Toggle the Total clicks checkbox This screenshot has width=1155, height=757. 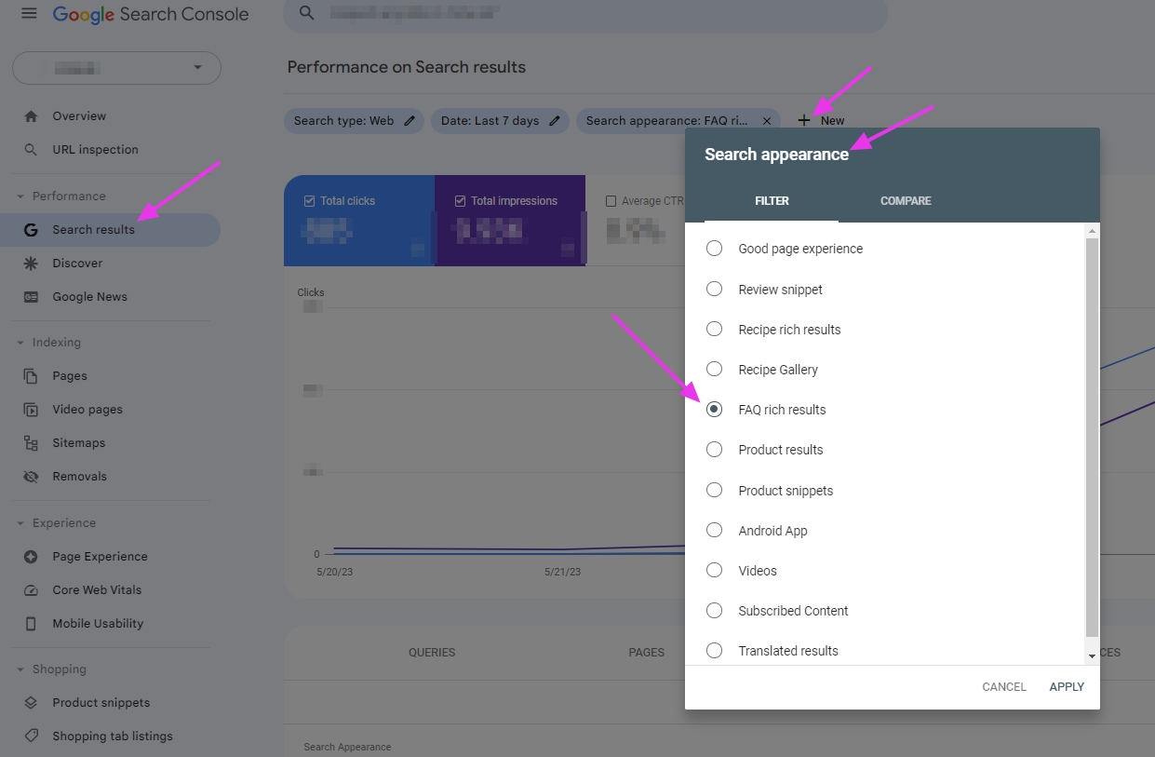pos(310,201)
